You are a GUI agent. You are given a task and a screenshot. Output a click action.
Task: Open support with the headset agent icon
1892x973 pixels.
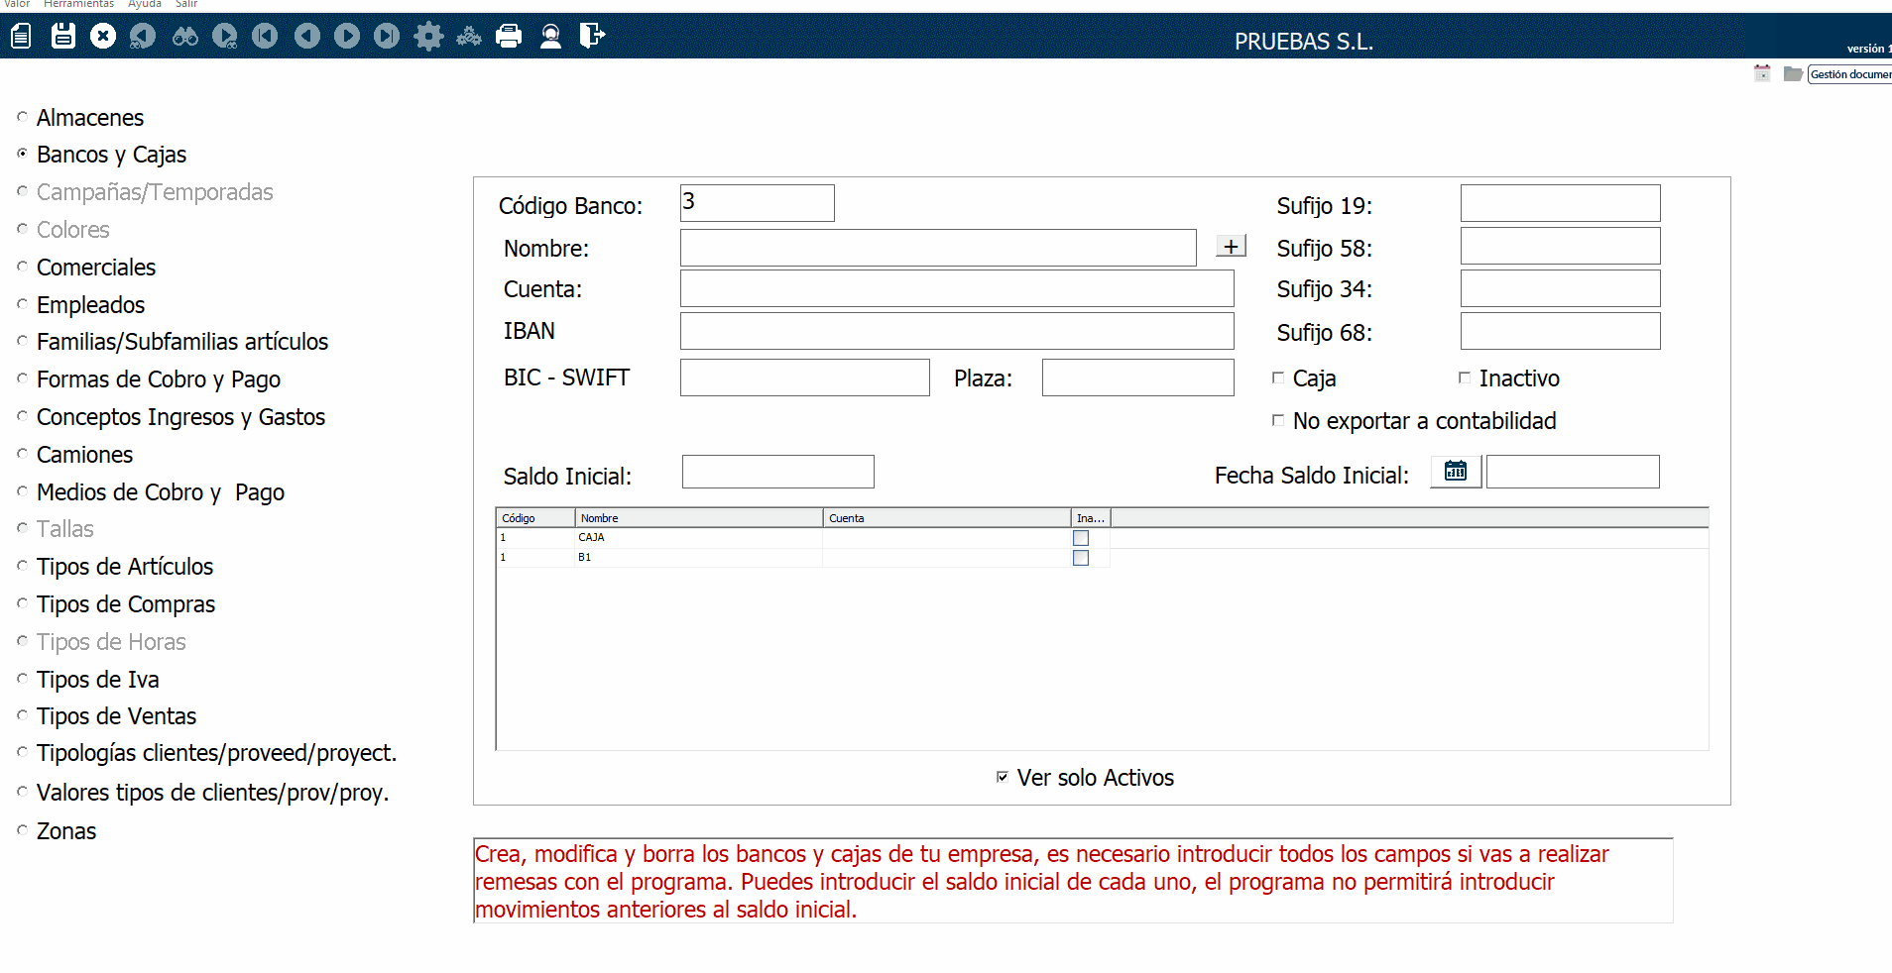coord(550,37)
